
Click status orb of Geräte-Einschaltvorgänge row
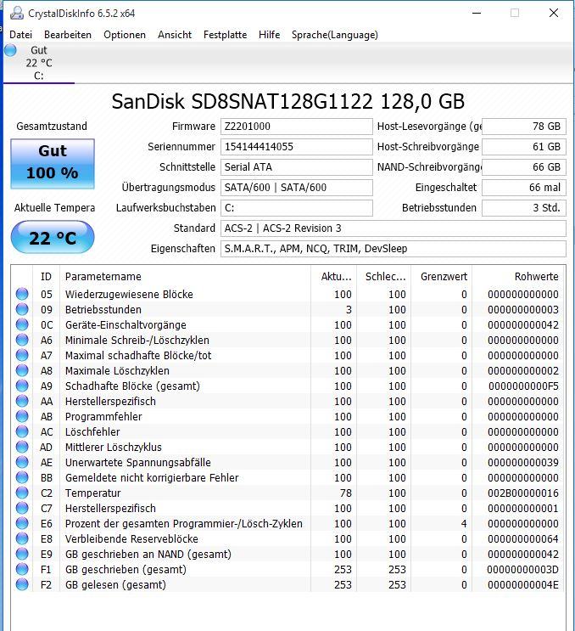click(22, 324)
